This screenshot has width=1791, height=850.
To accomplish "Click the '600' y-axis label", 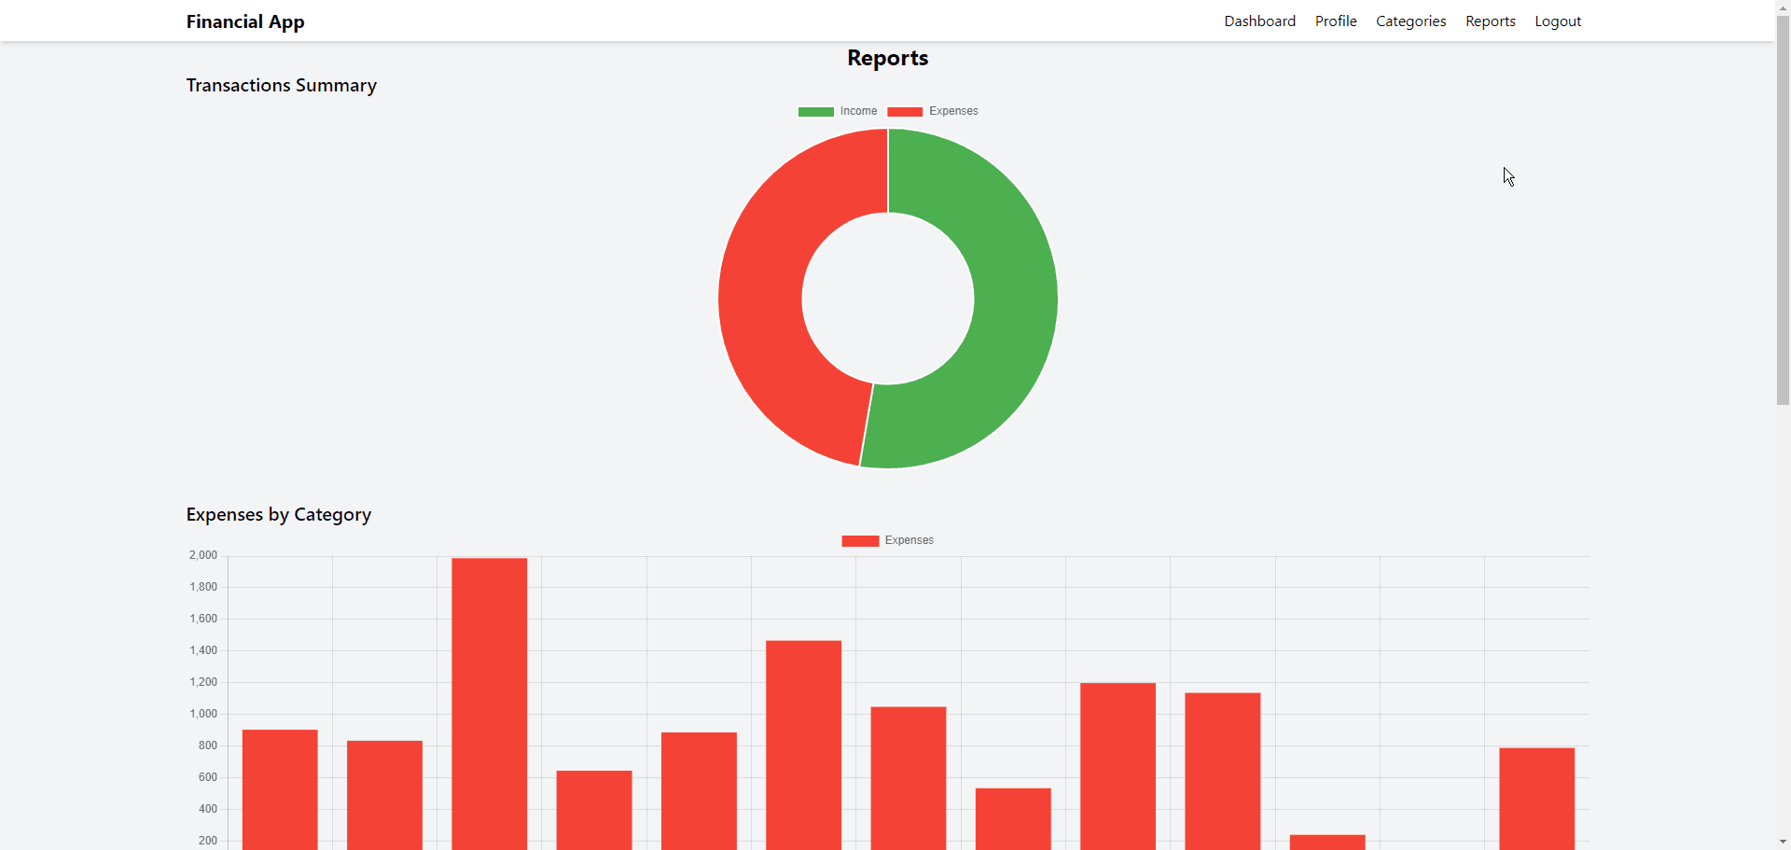I will coord(208,777).
